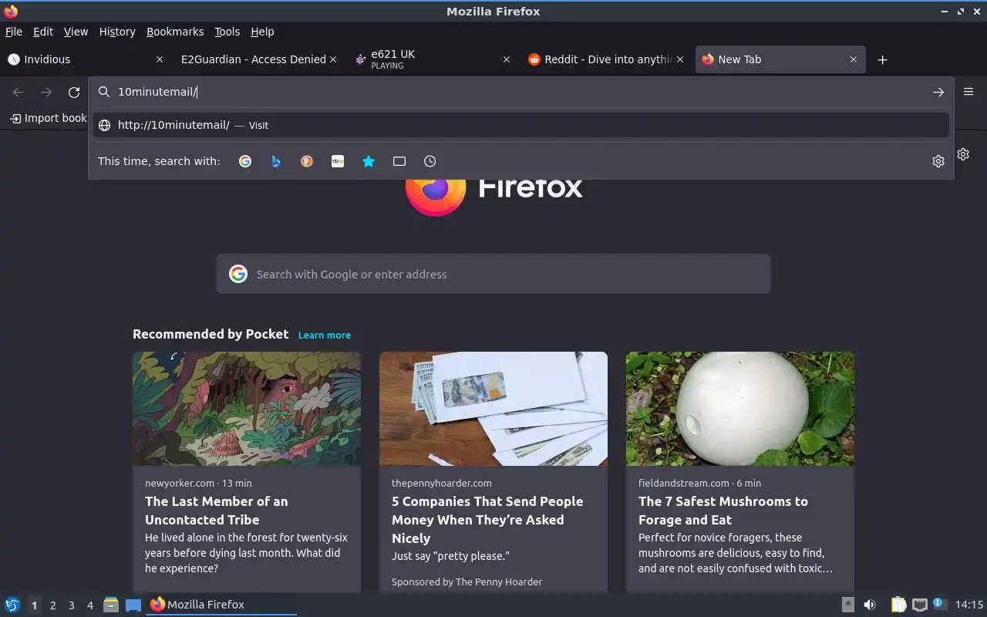
Task: Open the network tray icon
Action: (919, 605)
